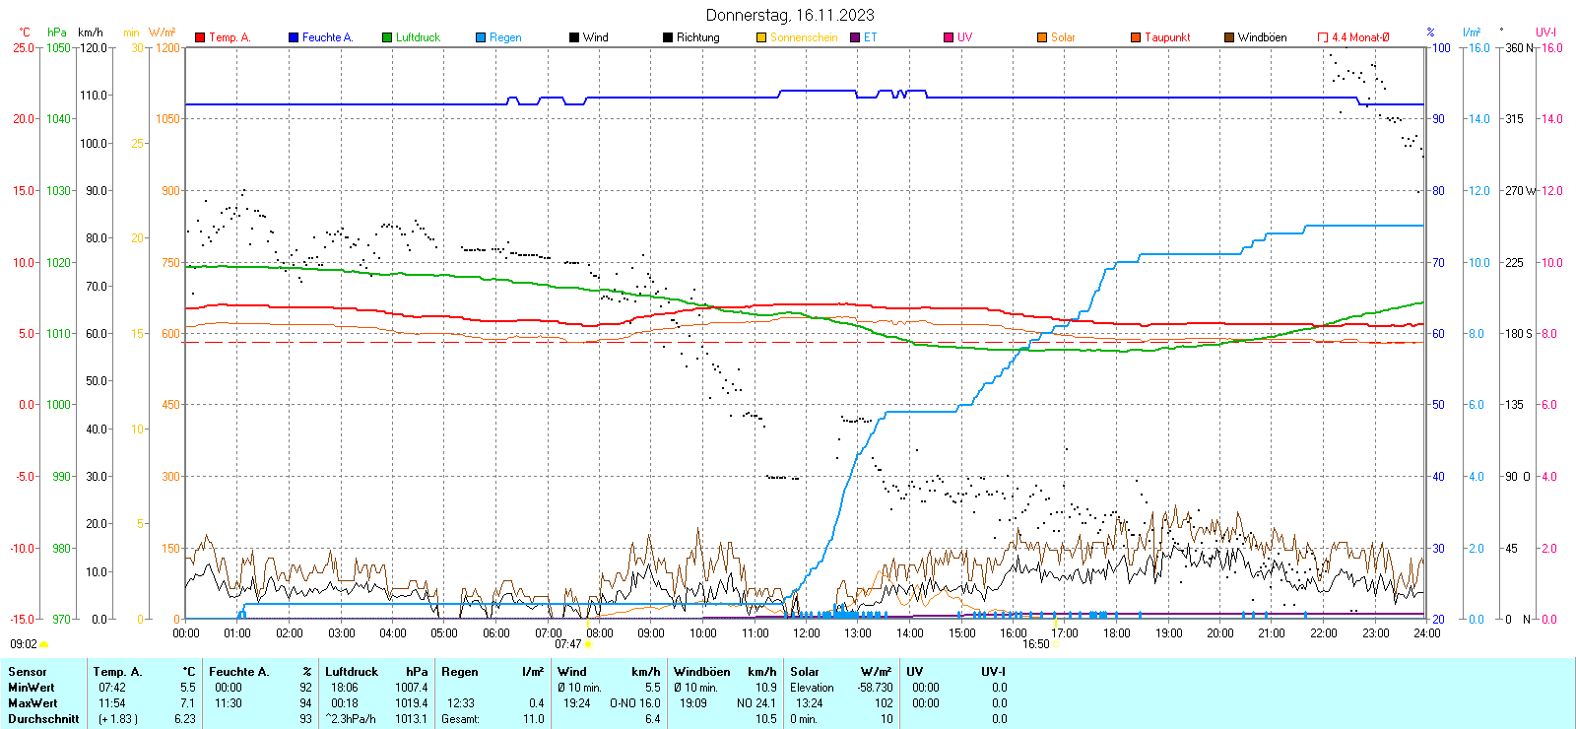Click the green Luftdruck legend square
The image size is (1576, 729).
click(x=387, y=37)
